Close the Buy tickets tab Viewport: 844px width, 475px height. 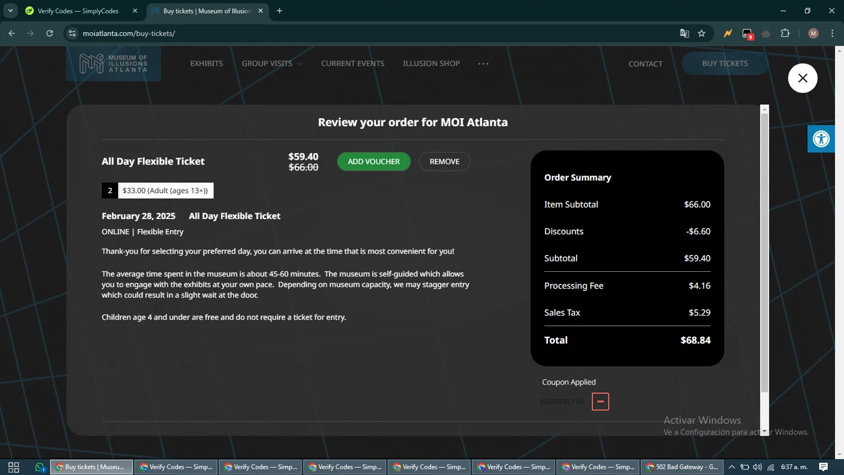click(x=261, y=11)
